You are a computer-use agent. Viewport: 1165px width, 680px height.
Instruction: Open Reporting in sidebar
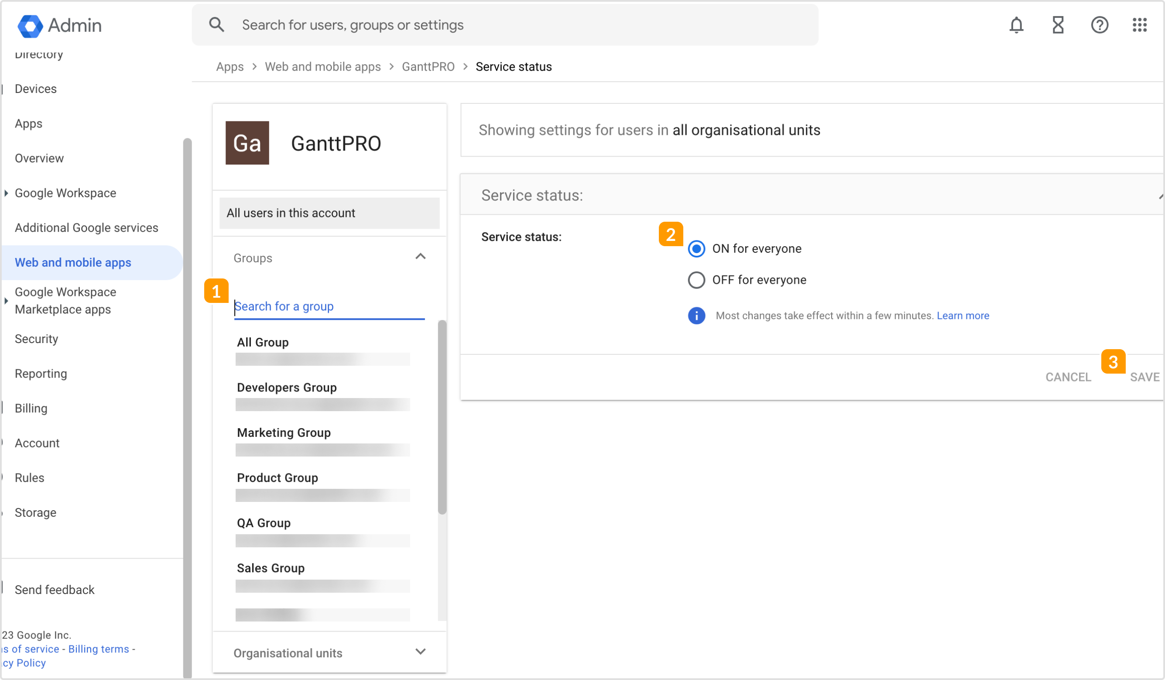pos(41,374)
